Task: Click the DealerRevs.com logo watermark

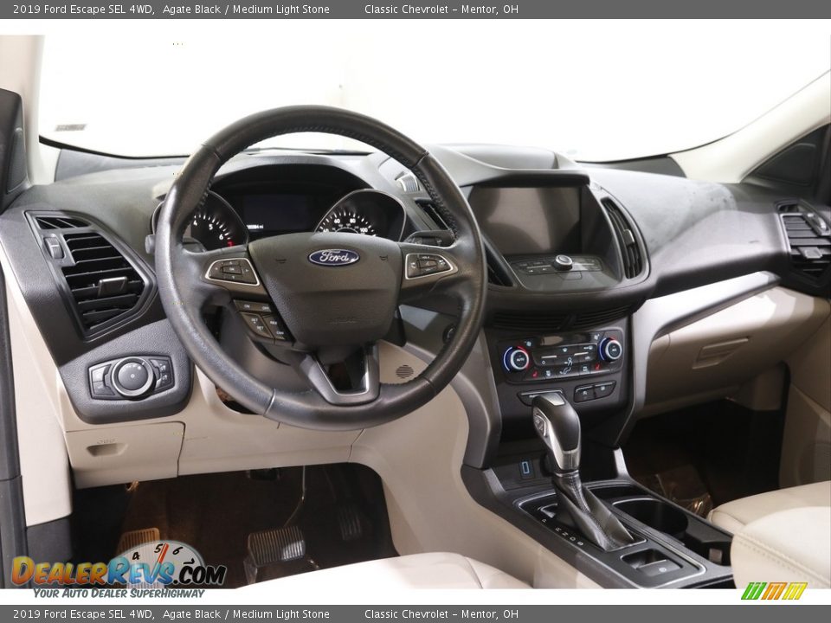Action: 118,571
